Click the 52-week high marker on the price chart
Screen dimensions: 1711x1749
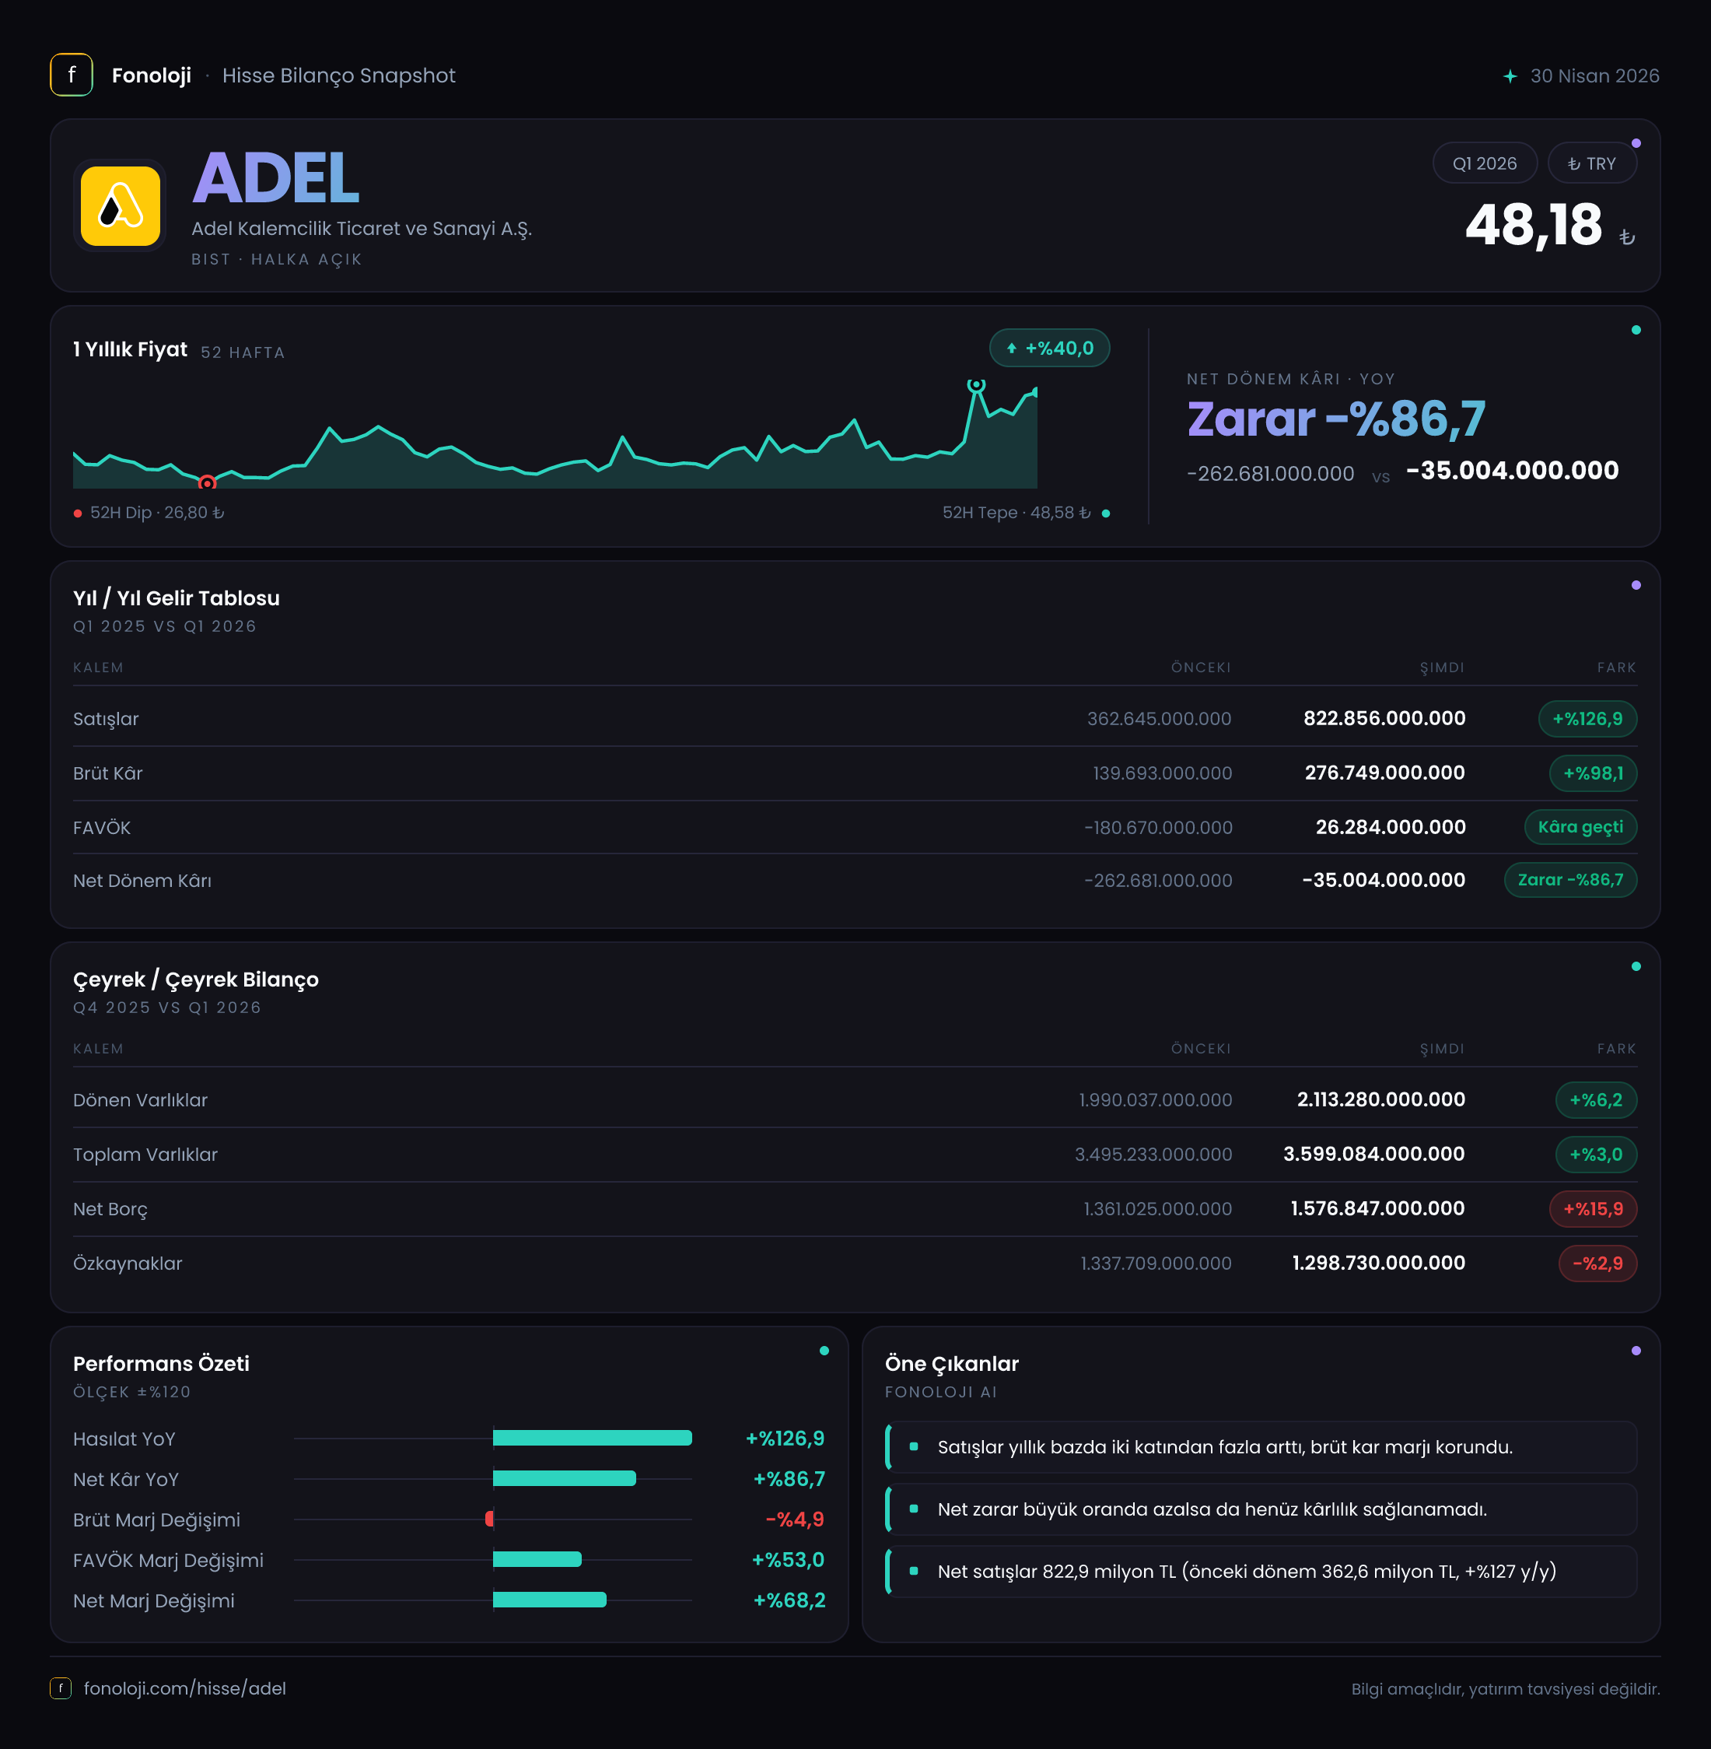[x=976, y=384]
